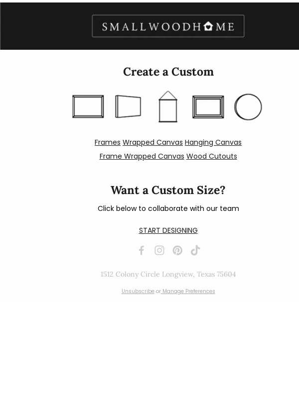The height and width of the screenshot is (398, 299).
Task: Select the rectangular frame icon
Action: 88,106
